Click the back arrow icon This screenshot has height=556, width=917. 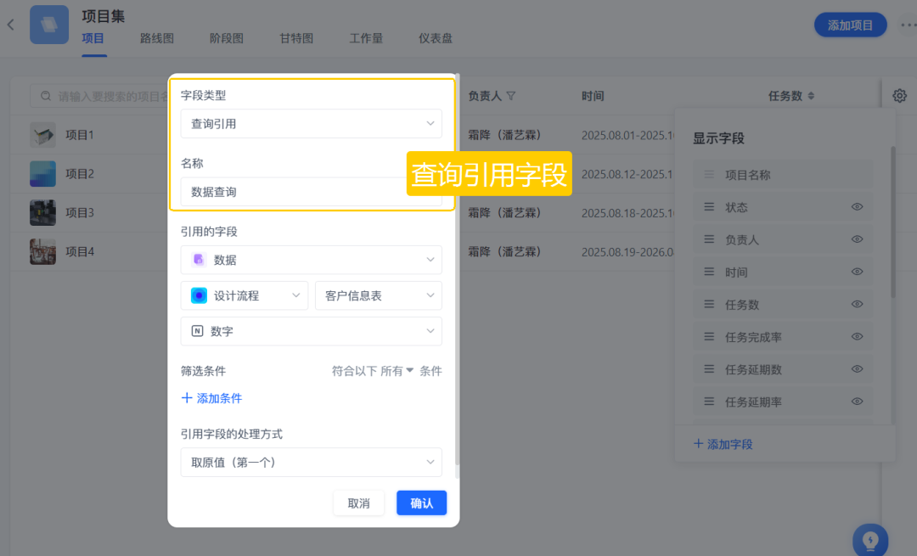pos(11,25)
